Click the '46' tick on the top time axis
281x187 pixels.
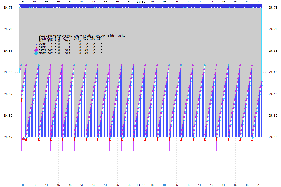coord(58,1)
